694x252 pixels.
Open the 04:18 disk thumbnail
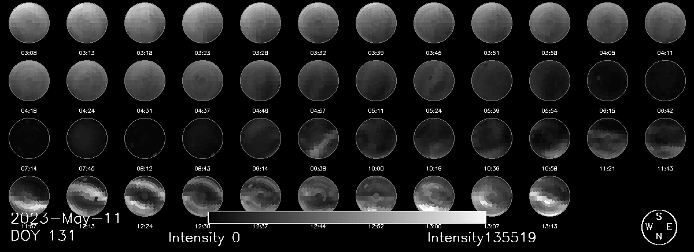pos(29,81)
